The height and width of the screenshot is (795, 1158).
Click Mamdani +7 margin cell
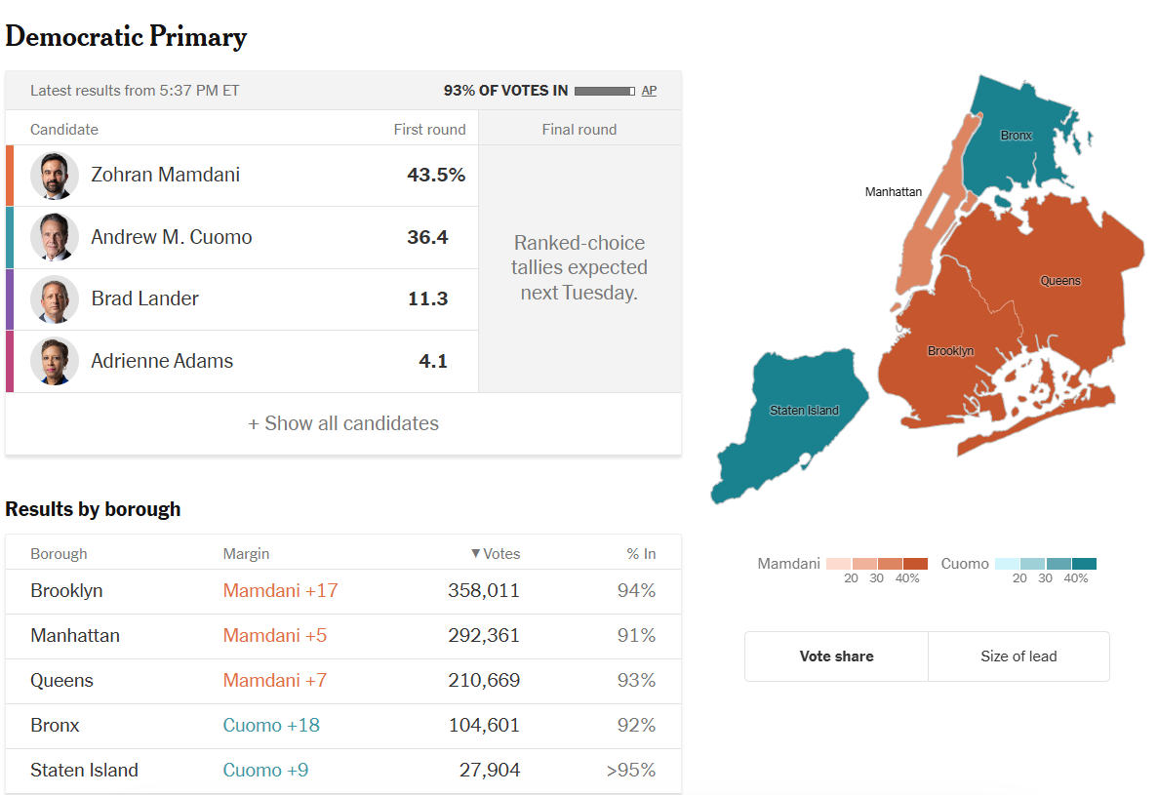click(275, 681)
